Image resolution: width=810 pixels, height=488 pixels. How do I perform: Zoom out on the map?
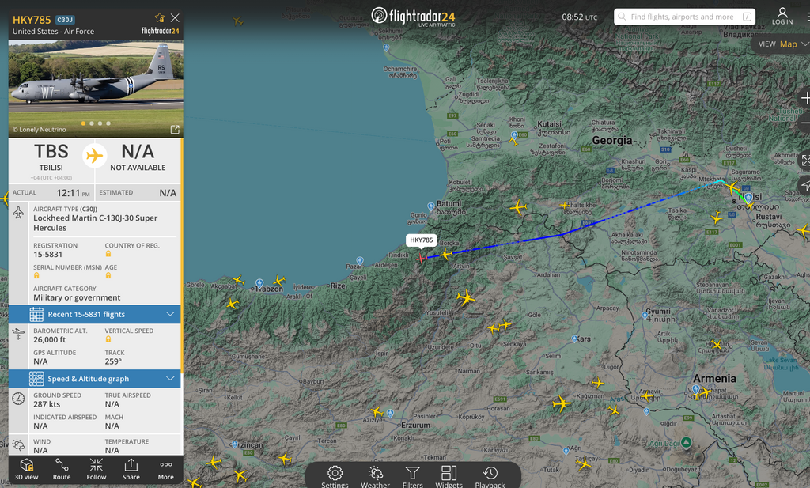pos(804,123)
